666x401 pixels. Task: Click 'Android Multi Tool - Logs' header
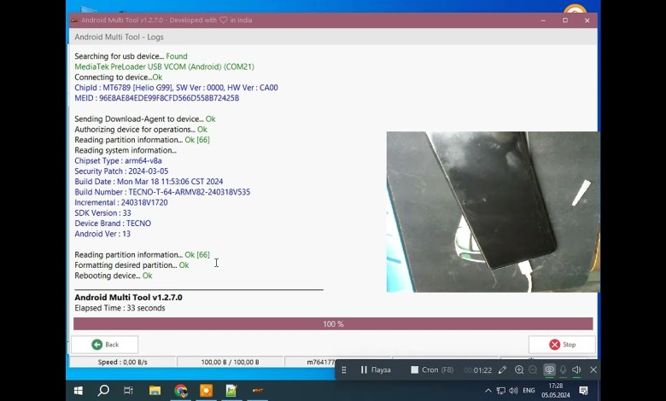[x=119, y=37]
